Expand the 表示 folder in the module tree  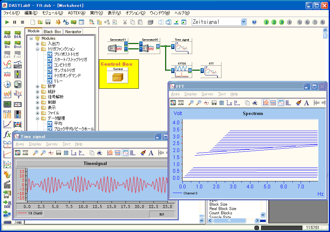37,108
